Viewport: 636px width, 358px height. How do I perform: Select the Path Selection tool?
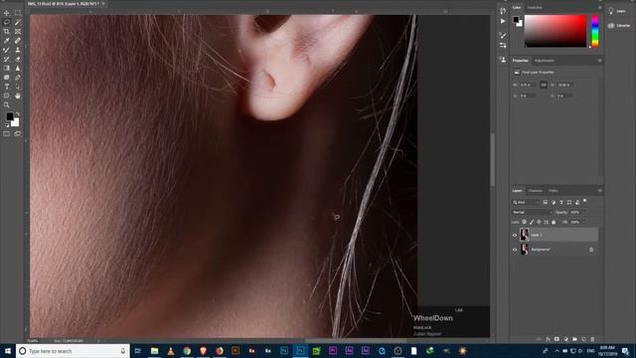[18, 87]
